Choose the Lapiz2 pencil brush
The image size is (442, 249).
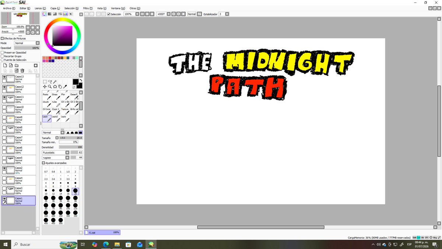[56, 118]
